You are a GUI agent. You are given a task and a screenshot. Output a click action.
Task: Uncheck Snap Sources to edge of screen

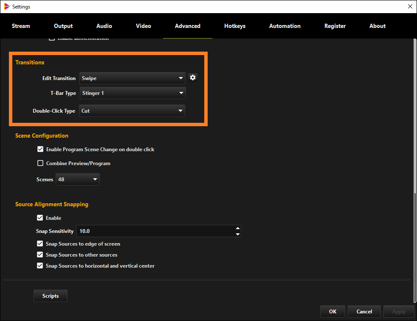click(x=40, y=244)
